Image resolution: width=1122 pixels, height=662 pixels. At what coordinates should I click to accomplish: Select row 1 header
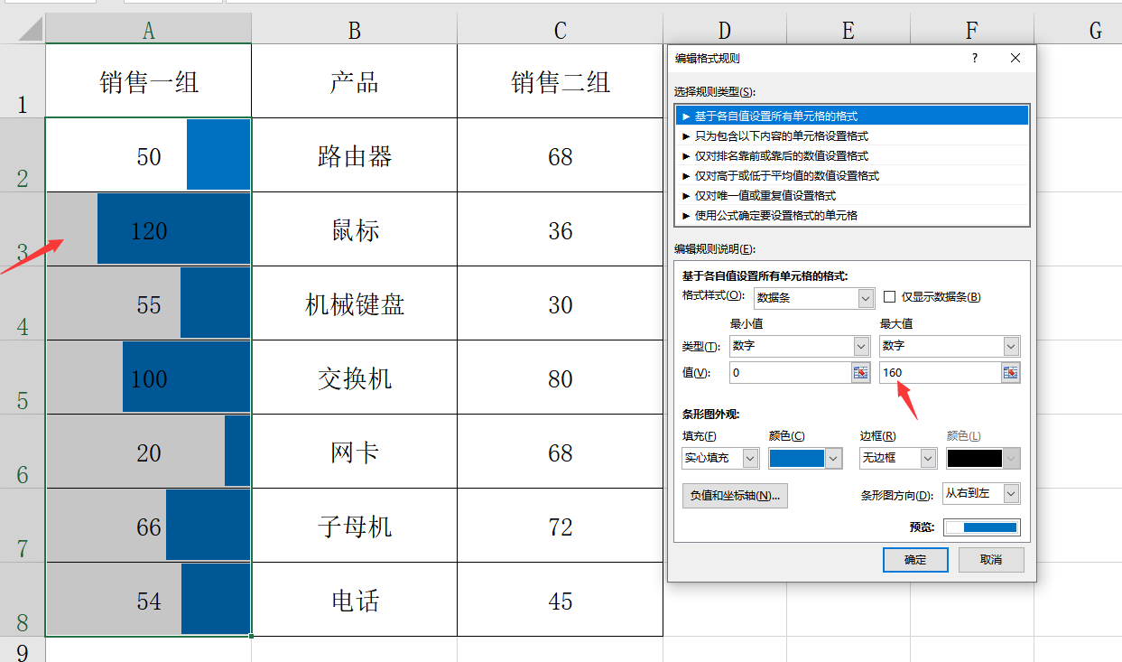tap(23, 80)
